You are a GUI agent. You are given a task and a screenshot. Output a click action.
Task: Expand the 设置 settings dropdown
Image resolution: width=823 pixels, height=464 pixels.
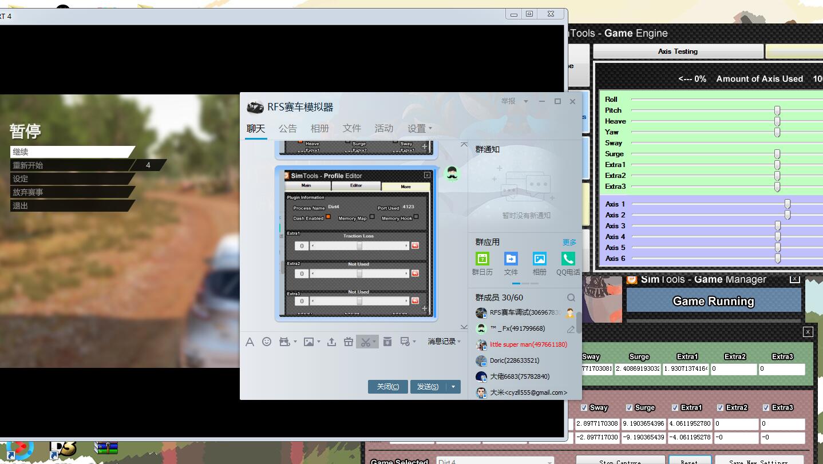[x=420, y=128]
